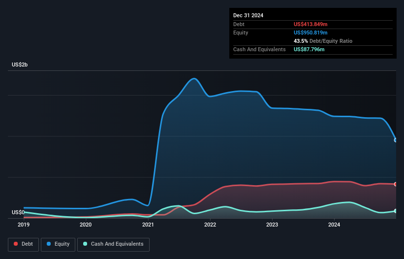Viewport: 404px width, 259px height.
Task: Select the Debt endpoint marker at Dec 2024
Action: point(396,184)
